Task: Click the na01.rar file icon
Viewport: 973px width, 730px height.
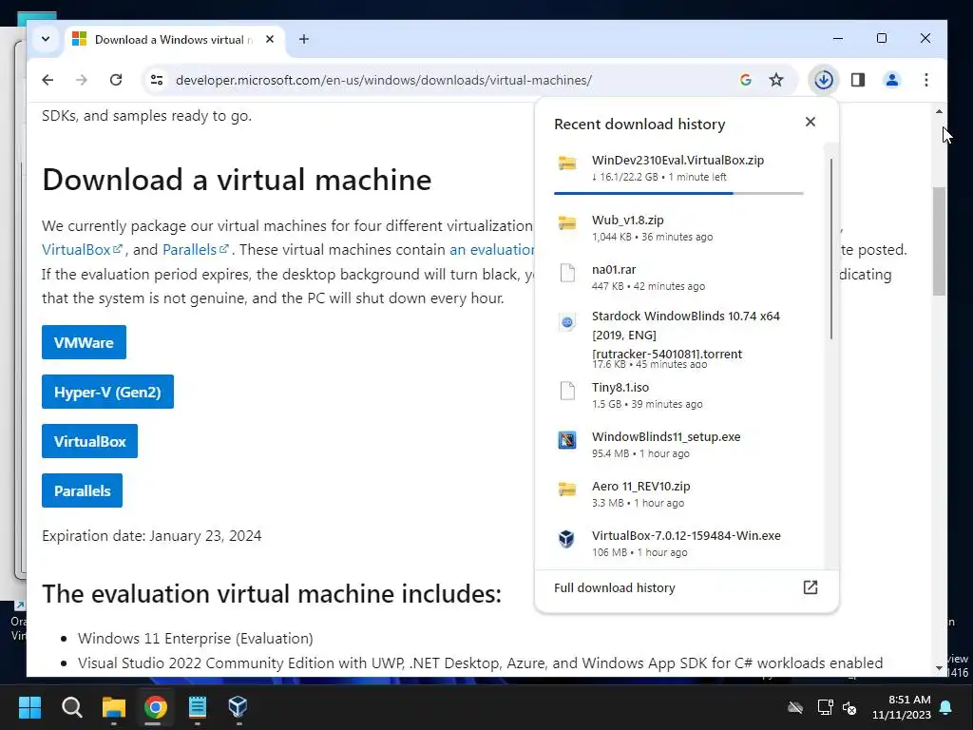Action: 567,273
